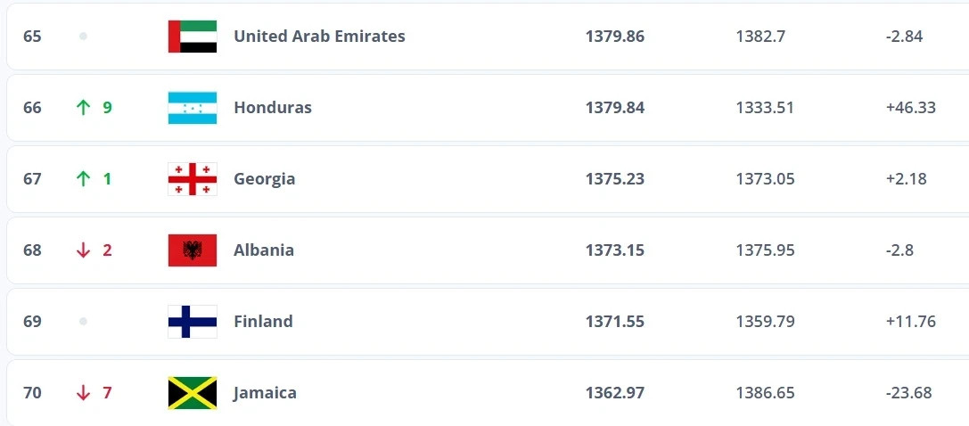
Task: Open the Finland team name link
Action: point(263,322)
